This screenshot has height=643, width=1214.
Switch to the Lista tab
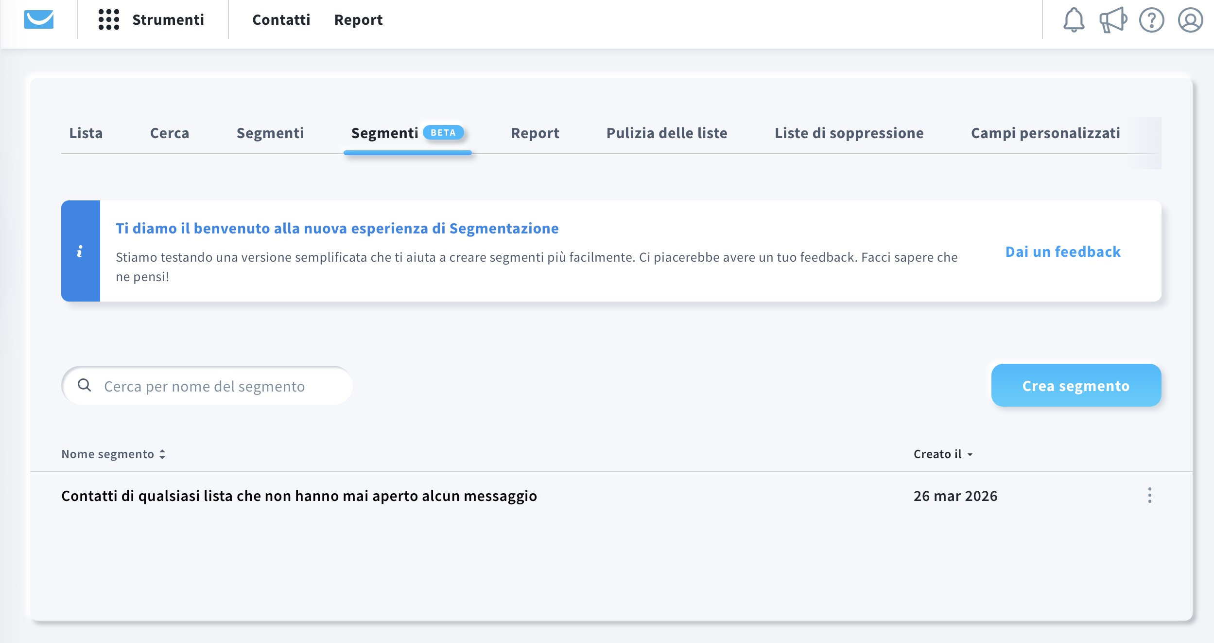tap(86, 133)
